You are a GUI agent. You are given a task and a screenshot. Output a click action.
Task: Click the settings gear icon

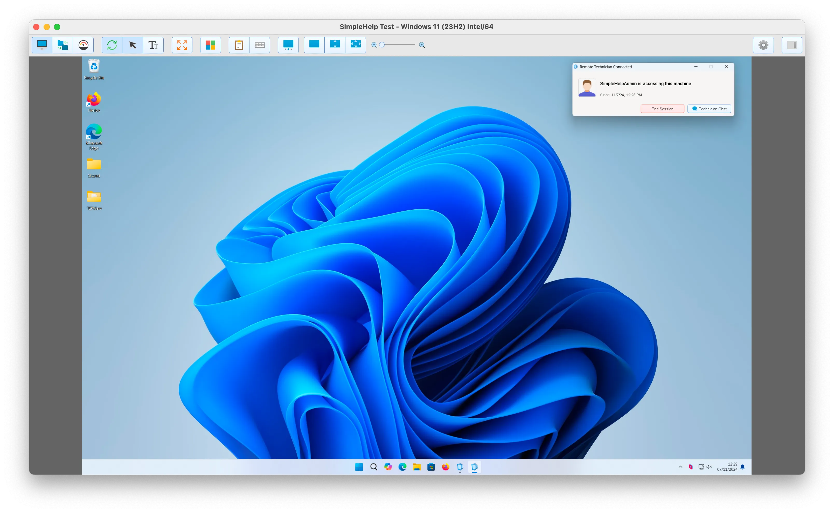[x=763, y=45]
